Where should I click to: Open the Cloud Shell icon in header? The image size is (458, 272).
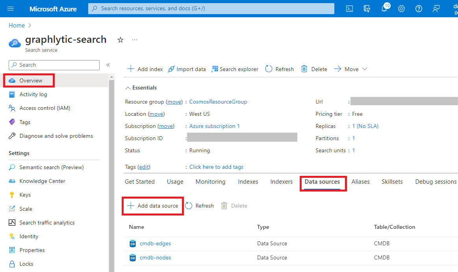click(x=349, y=9)
